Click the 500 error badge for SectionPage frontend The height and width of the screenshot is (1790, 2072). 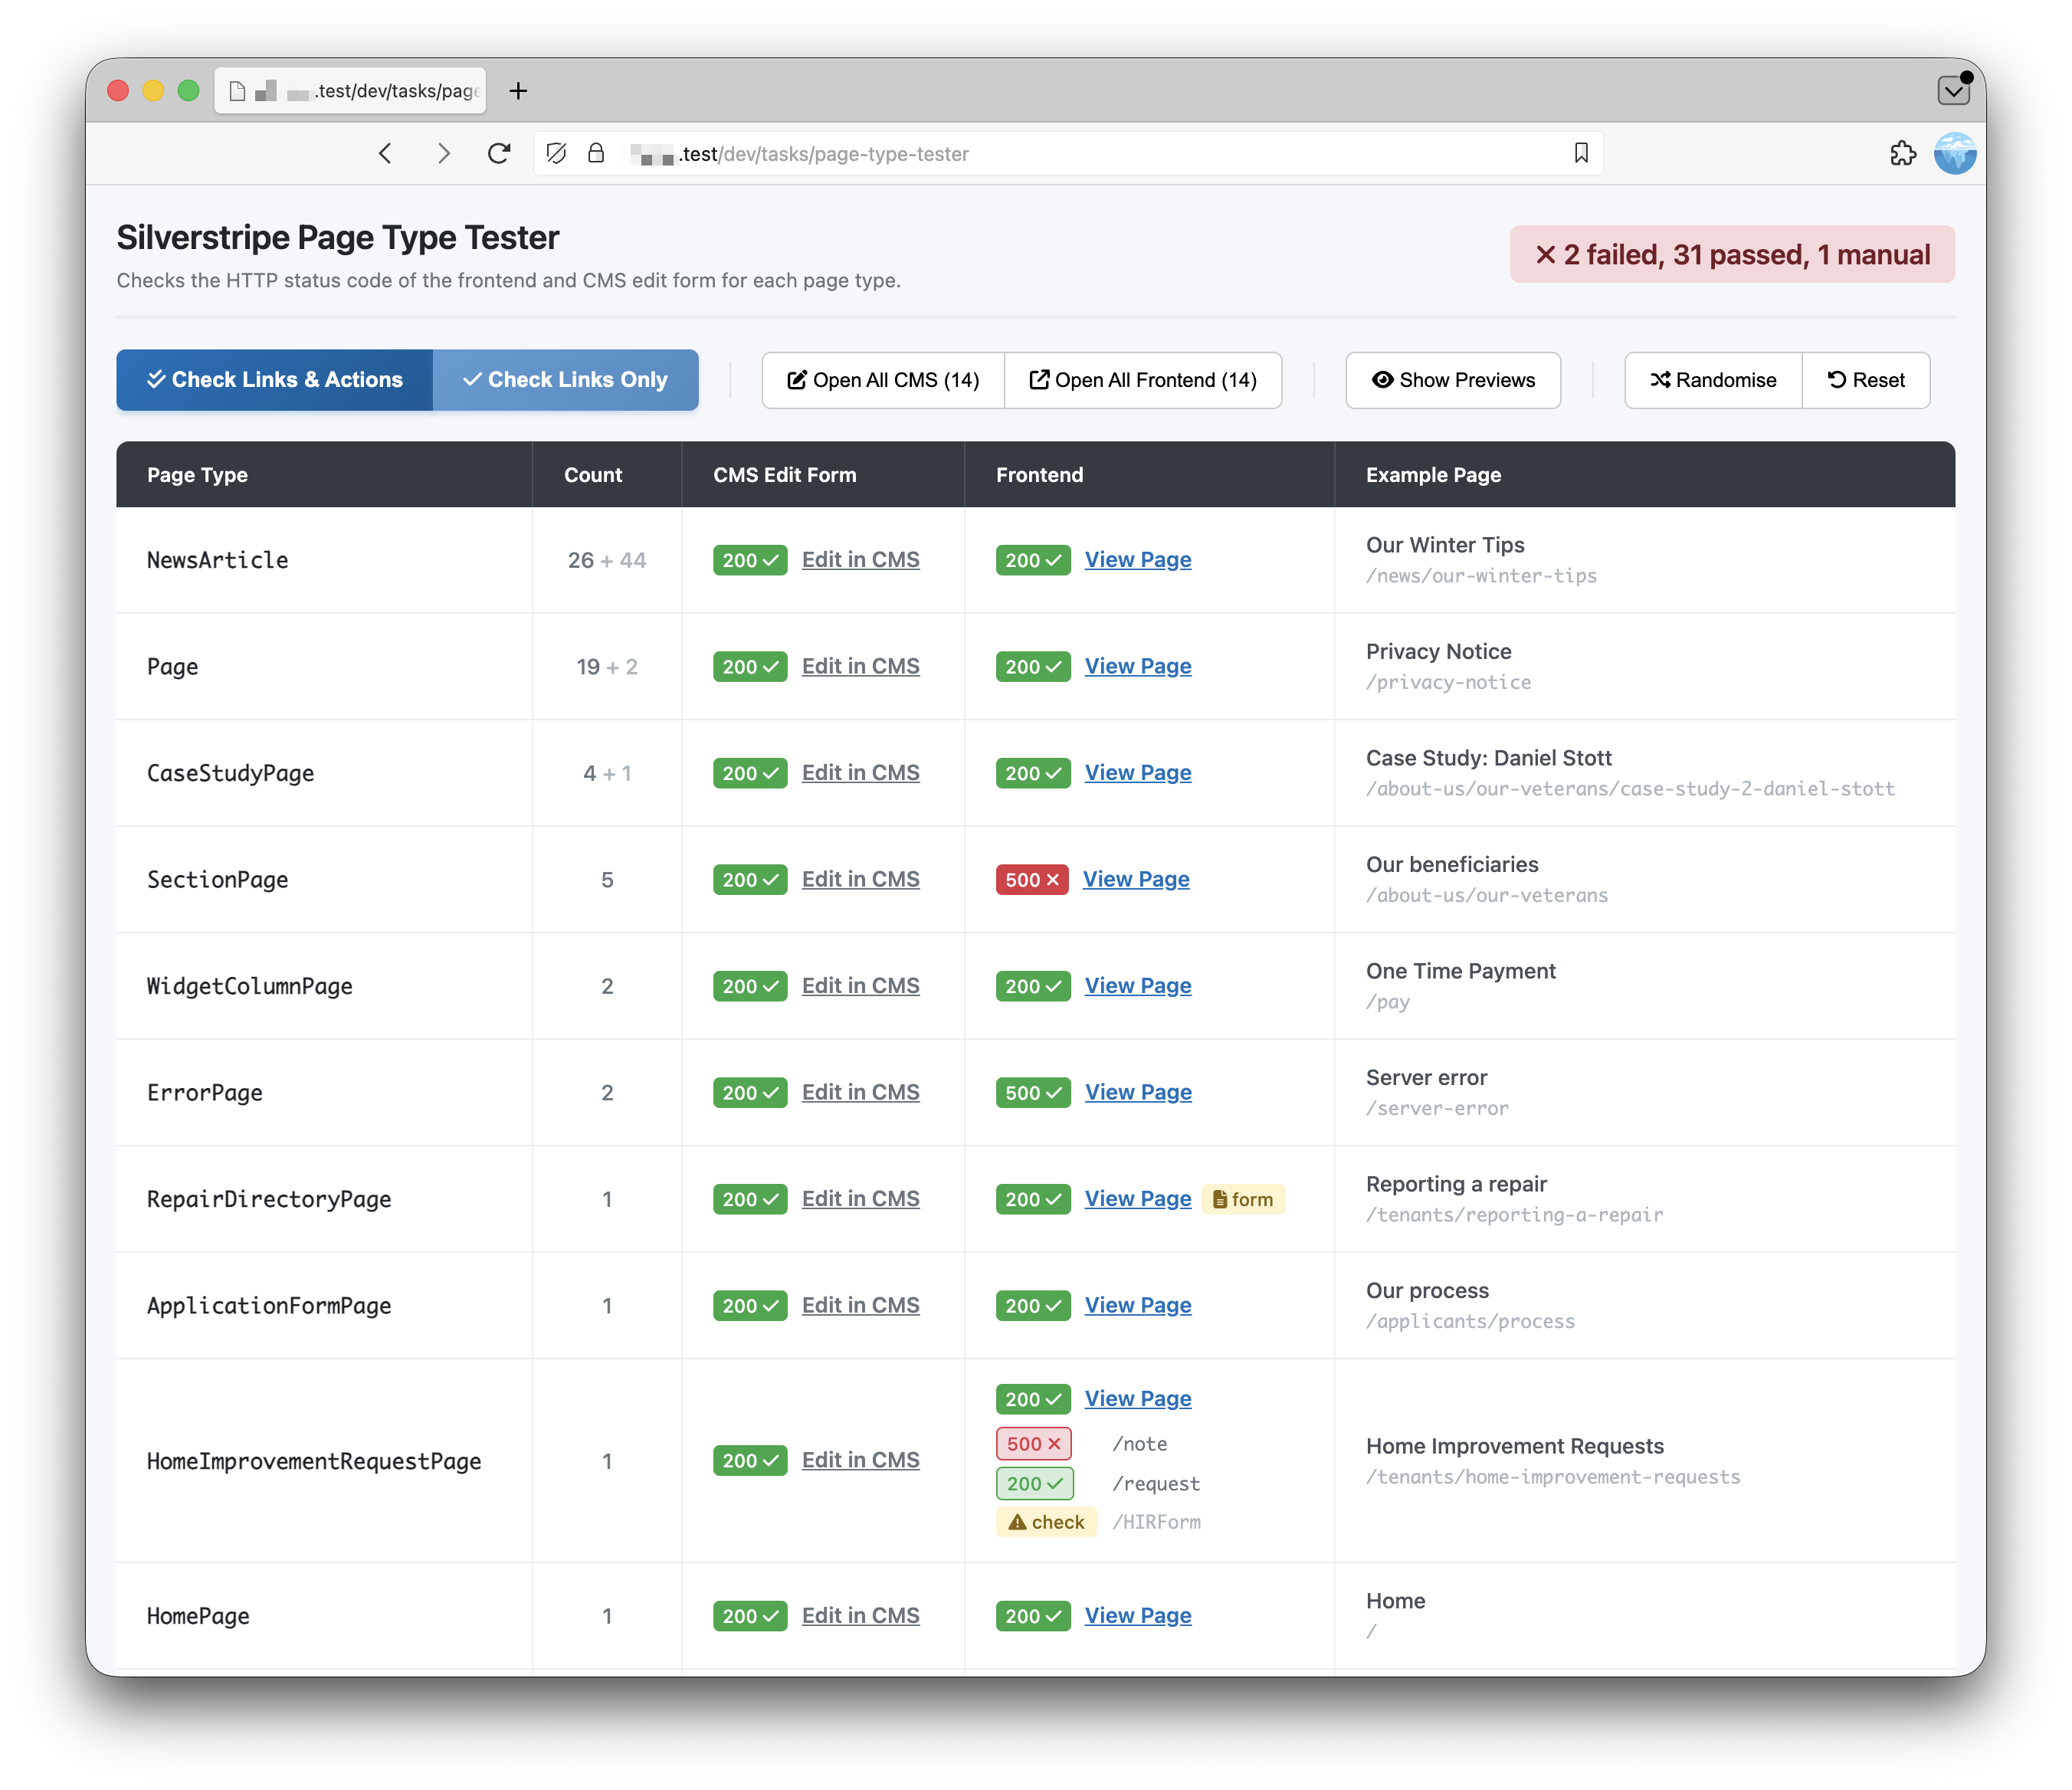click(x=1032, y=880)
